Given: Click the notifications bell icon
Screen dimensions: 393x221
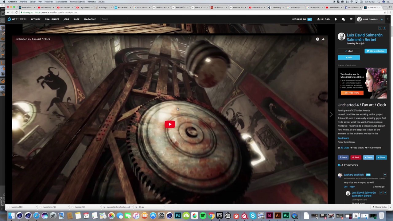Looking at the screenshot, I should point(336,19).
